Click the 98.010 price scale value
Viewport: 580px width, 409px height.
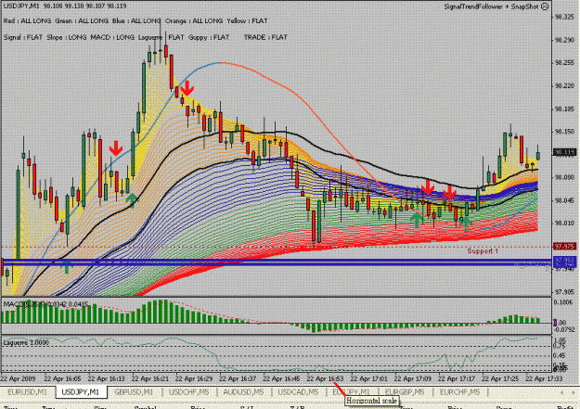click(x=564, y=224)
